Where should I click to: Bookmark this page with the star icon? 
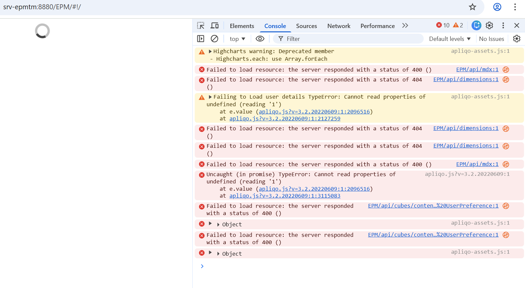(x=473, y=7)
